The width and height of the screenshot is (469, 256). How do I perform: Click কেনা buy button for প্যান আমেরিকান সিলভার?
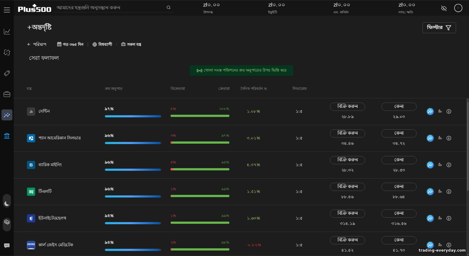pyautogui.click(x=399, y=133)
